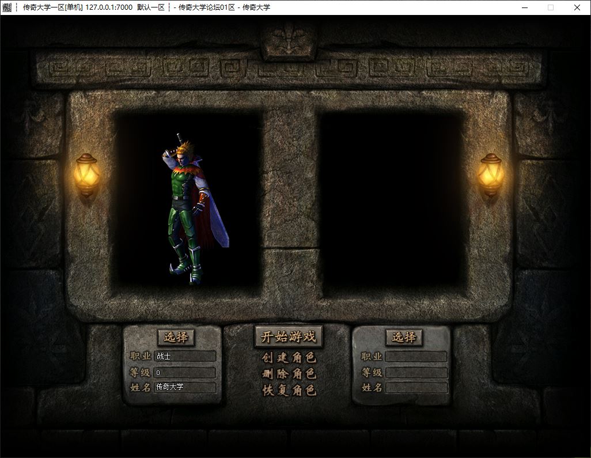Click the left 等级 field showing 0
This screenshot has width=591, height=458.
pyautogui.click(x=184, y=373)
